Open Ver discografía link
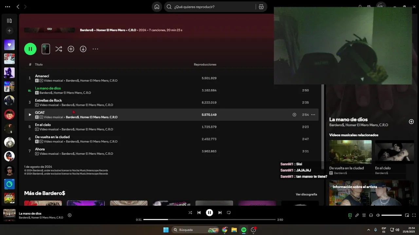Viewport: 419px width, 235px height. 306,195
